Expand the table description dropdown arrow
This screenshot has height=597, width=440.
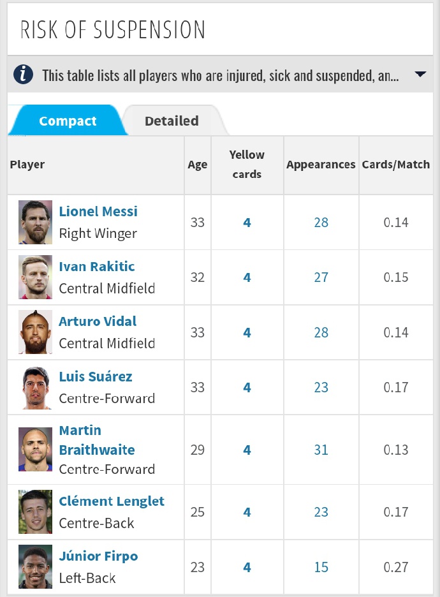click(420, 75)
